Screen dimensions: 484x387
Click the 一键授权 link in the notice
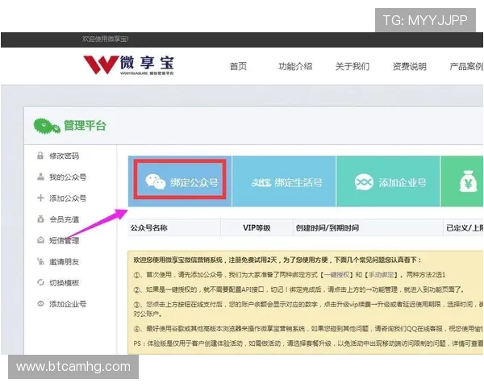click(x=337, y=275)
